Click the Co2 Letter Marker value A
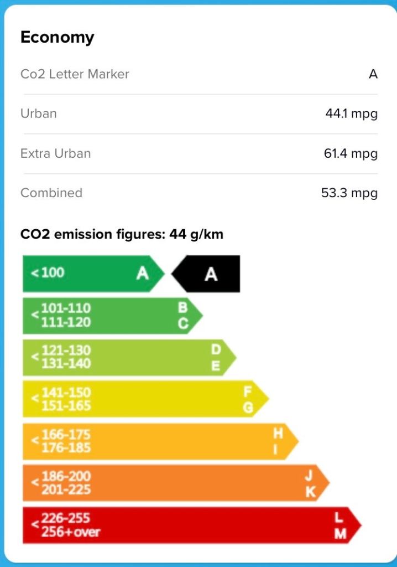 tap(373, 74)
